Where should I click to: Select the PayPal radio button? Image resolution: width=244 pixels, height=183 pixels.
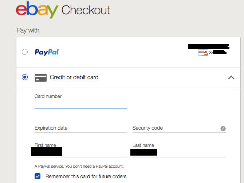(25, 52)
